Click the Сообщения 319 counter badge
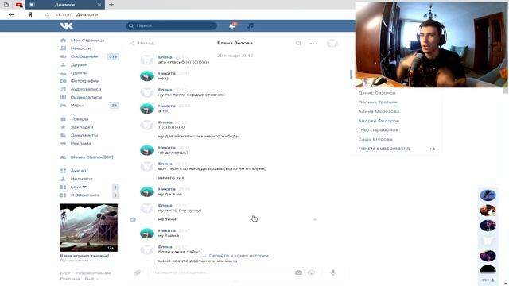The width and height of the screenshot is (509, 286). (113, 56)
